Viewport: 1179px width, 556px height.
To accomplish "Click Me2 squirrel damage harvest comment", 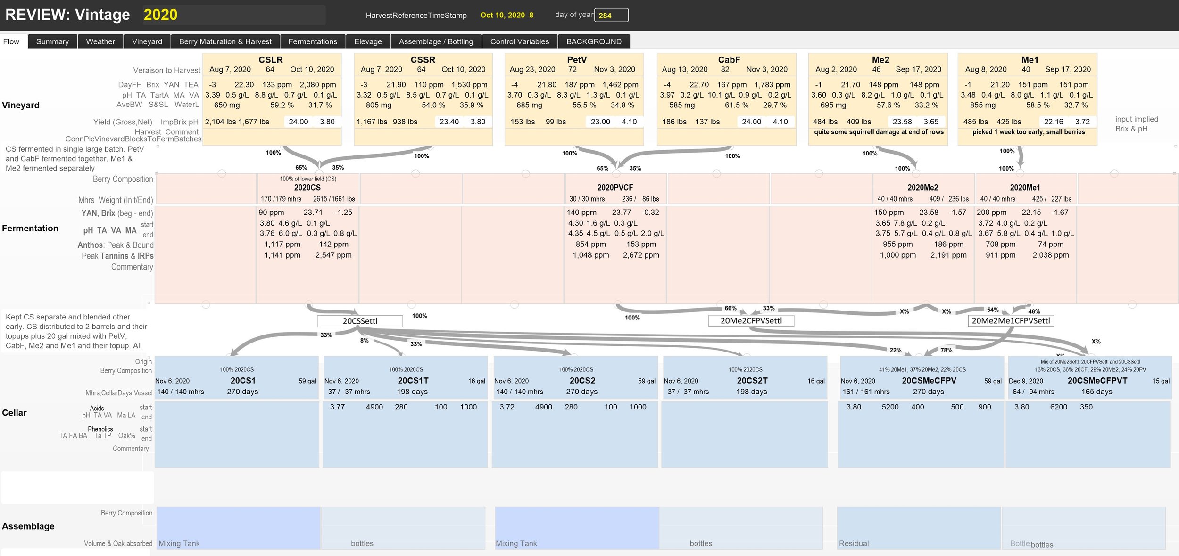I will pyautogui.click(x=879, y=132).
